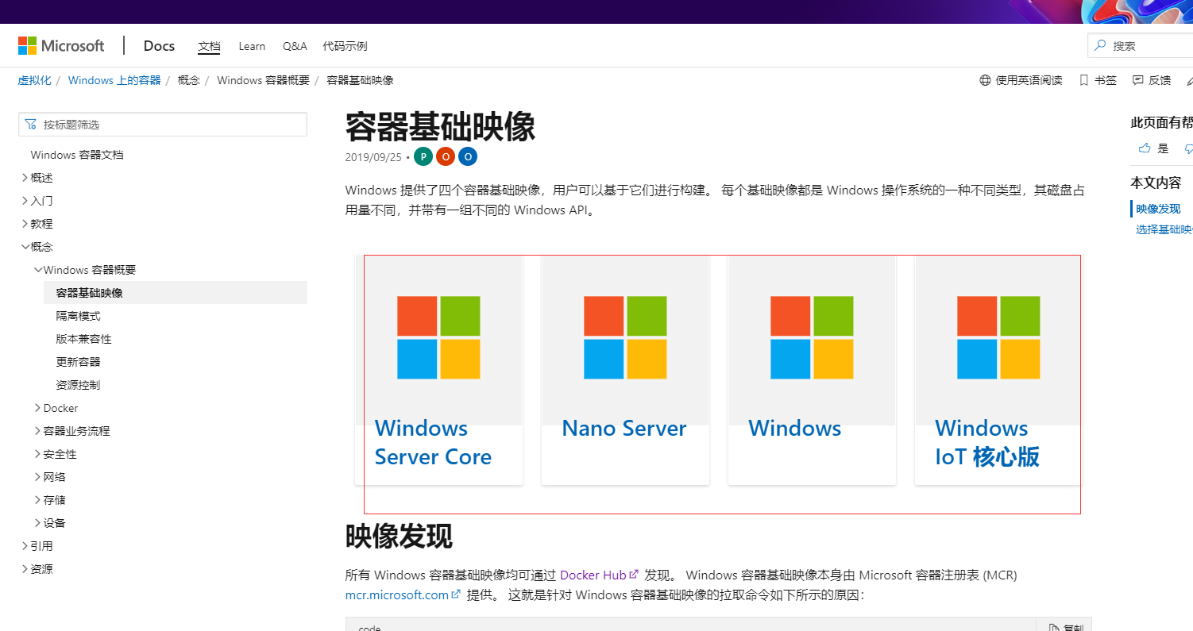Open the Learn navigation item
1193x631 pixels.
point(252,46)
